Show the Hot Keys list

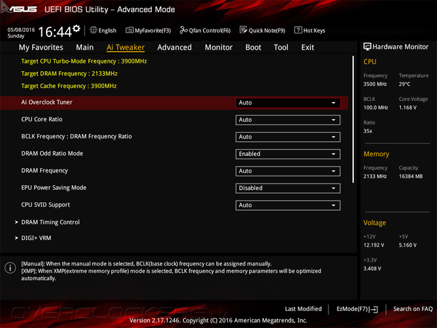coord(310,30)
